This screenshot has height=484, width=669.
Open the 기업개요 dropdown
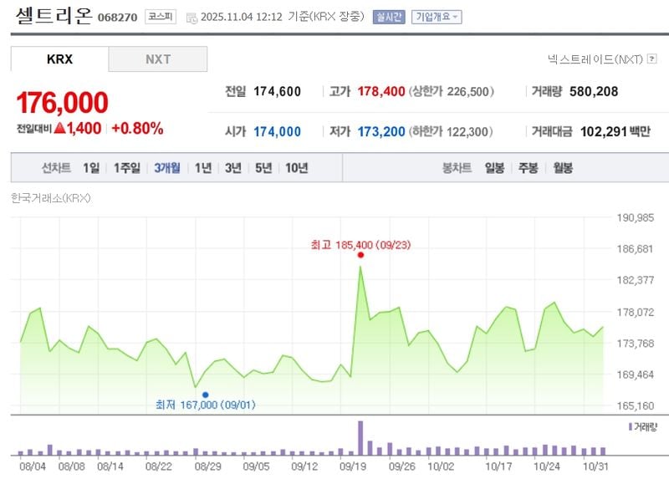(437, 17)
